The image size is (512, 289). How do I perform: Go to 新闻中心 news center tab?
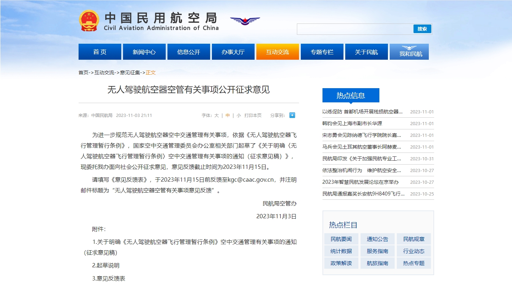[144, 52]
